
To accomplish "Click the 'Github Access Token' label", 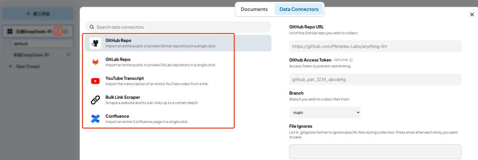I will 310,60.
